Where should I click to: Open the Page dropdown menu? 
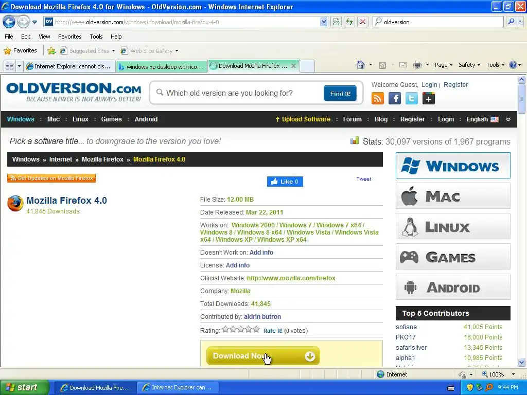click(x=444, y=65)
